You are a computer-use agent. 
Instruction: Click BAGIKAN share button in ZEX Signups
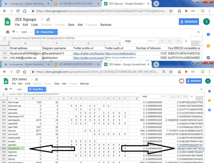click(189, 22)
